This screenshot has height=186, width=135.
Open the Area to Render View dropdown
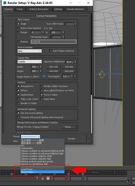[x=29, y=51]
